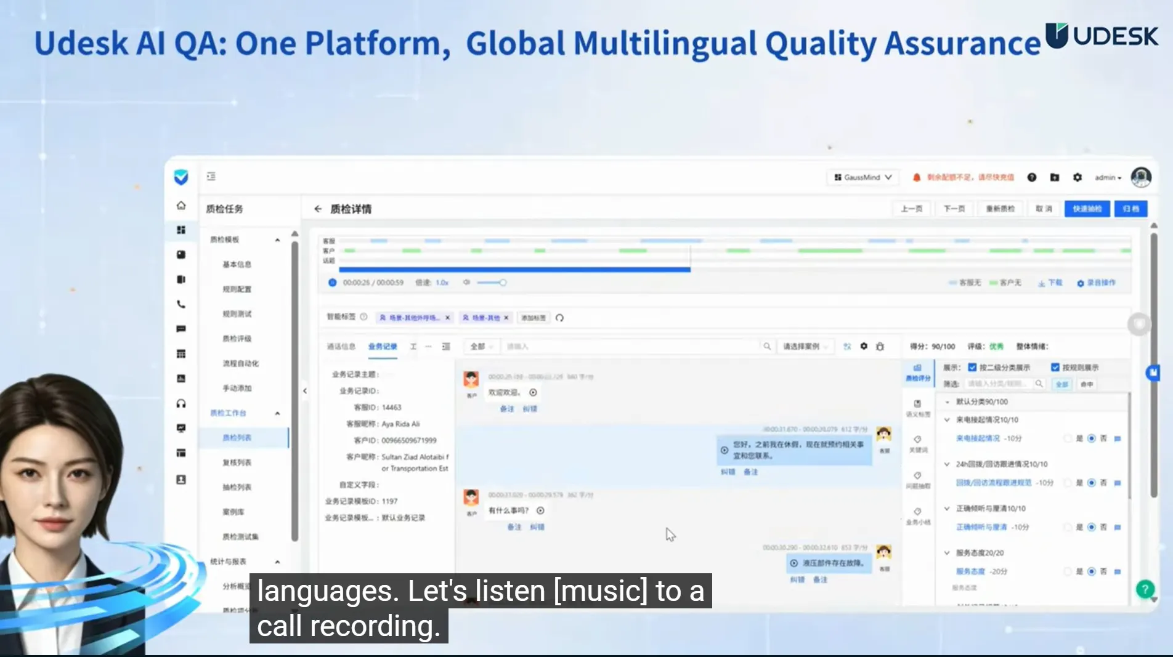
Task: Collapse the 质检模板 sidebar group
Action: [277, 240]
